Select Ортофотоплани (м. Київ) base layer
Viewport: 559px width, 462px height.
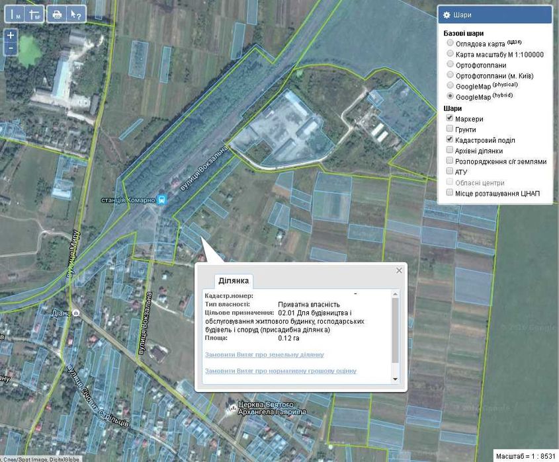click(450, 75)
